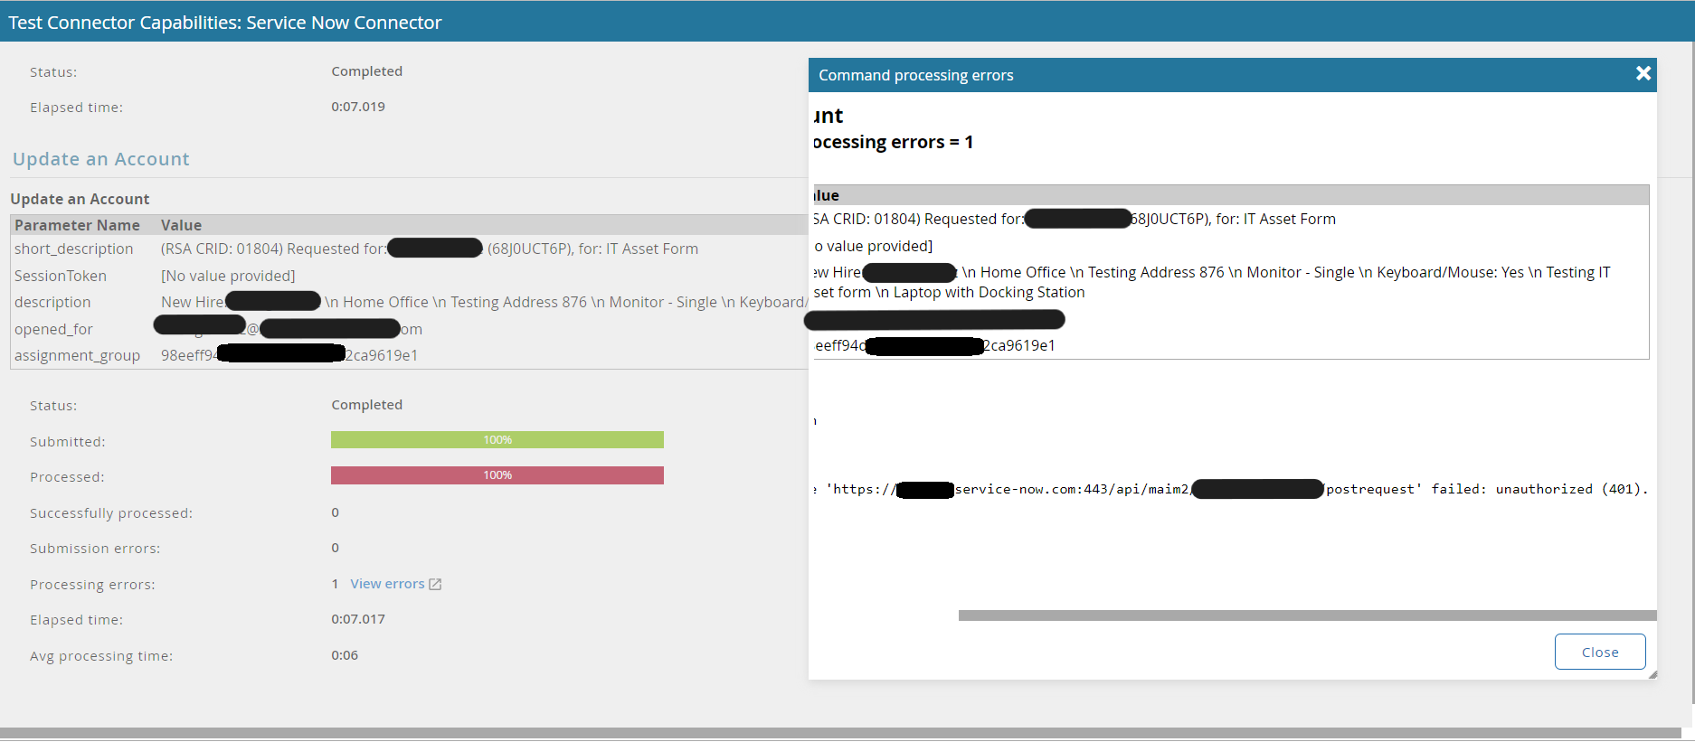Screen dimensions: 1695x742
Task: Click the green Submitted 100% progress bar
Action: 497,440
